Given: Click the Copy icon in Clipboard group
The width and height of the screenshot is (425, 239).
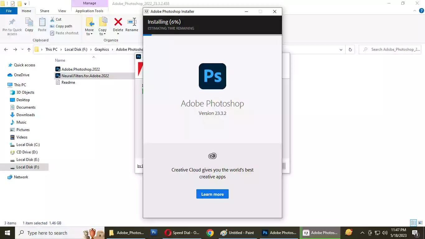Looking at the screenshot, I should (x=29, y=22).
